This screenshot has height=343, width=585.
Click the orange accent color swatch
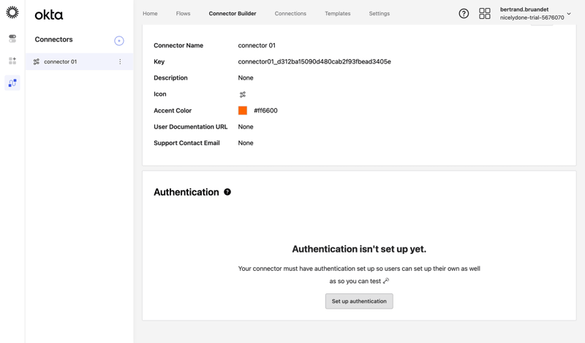tap(243, 111)
